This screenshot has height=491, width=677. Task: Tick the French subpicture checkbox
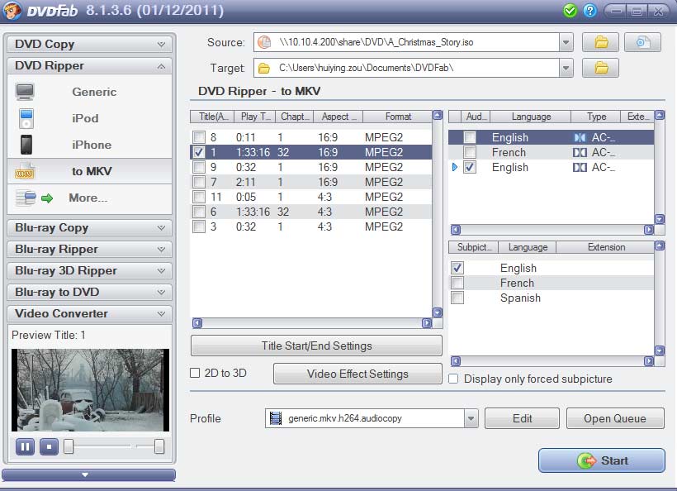click(457, 283)
